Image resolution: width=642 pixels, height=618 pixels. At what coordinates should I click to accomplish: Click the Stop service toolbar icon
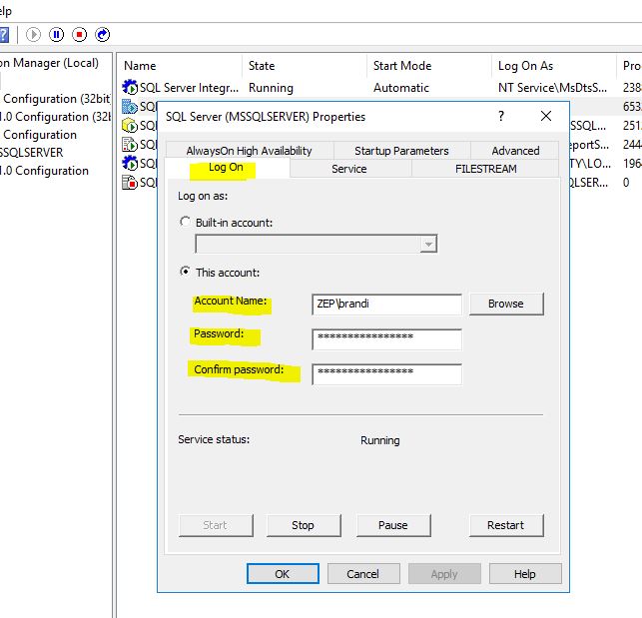tap(80, 35)
